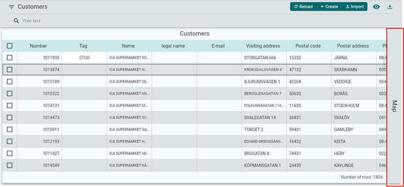Click the SVALÖV postal address cell
This screenshot has width=404, height=187.
point(354,117)
